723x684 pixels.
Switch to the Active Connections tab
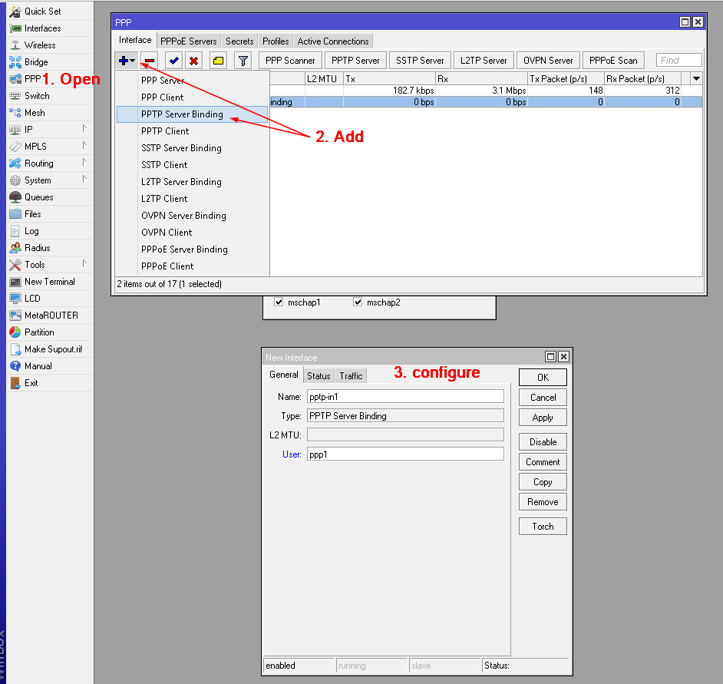coord(333,41)
